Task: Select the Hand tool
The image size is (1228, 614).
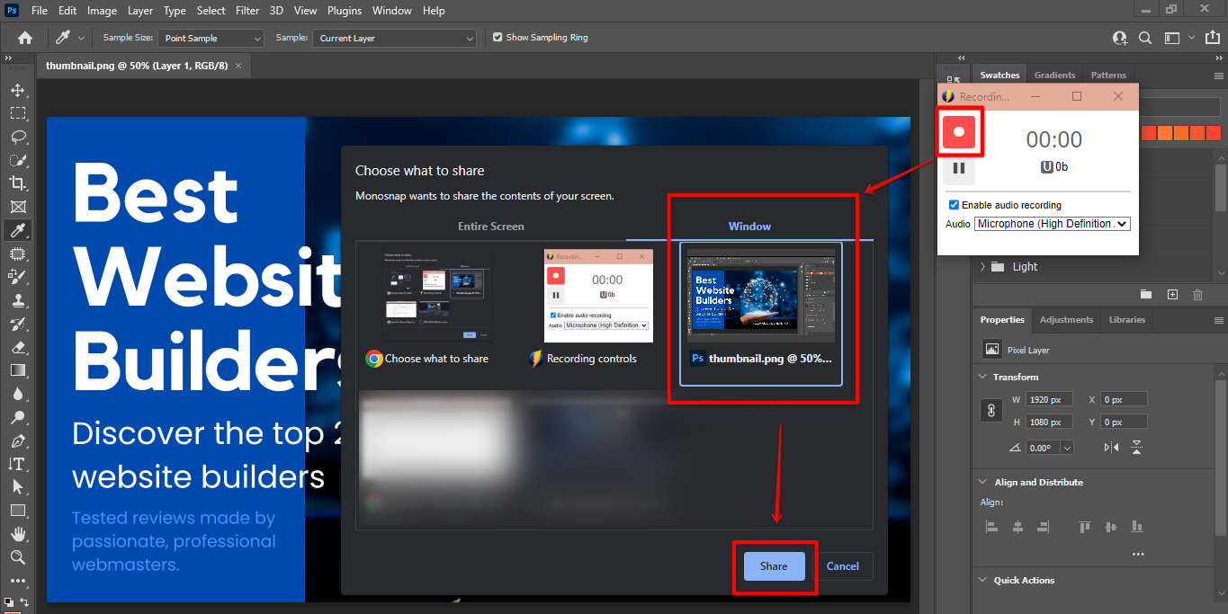Action: coord(18,534)
